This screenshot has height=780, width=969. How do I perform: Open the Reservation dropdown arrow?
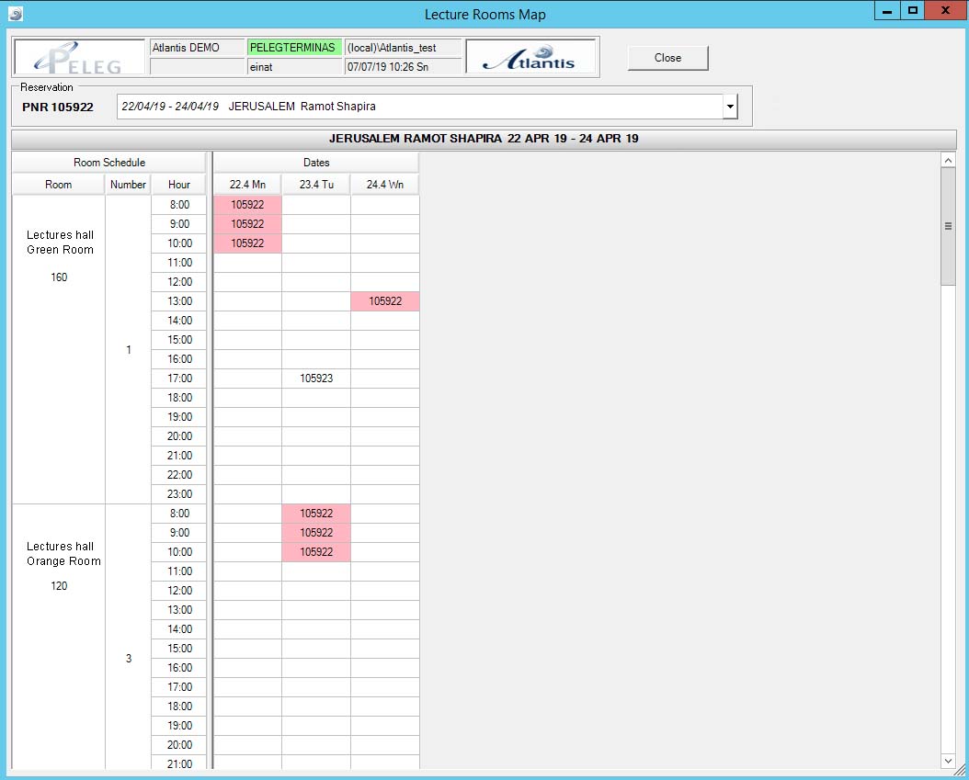pos(730,107)
